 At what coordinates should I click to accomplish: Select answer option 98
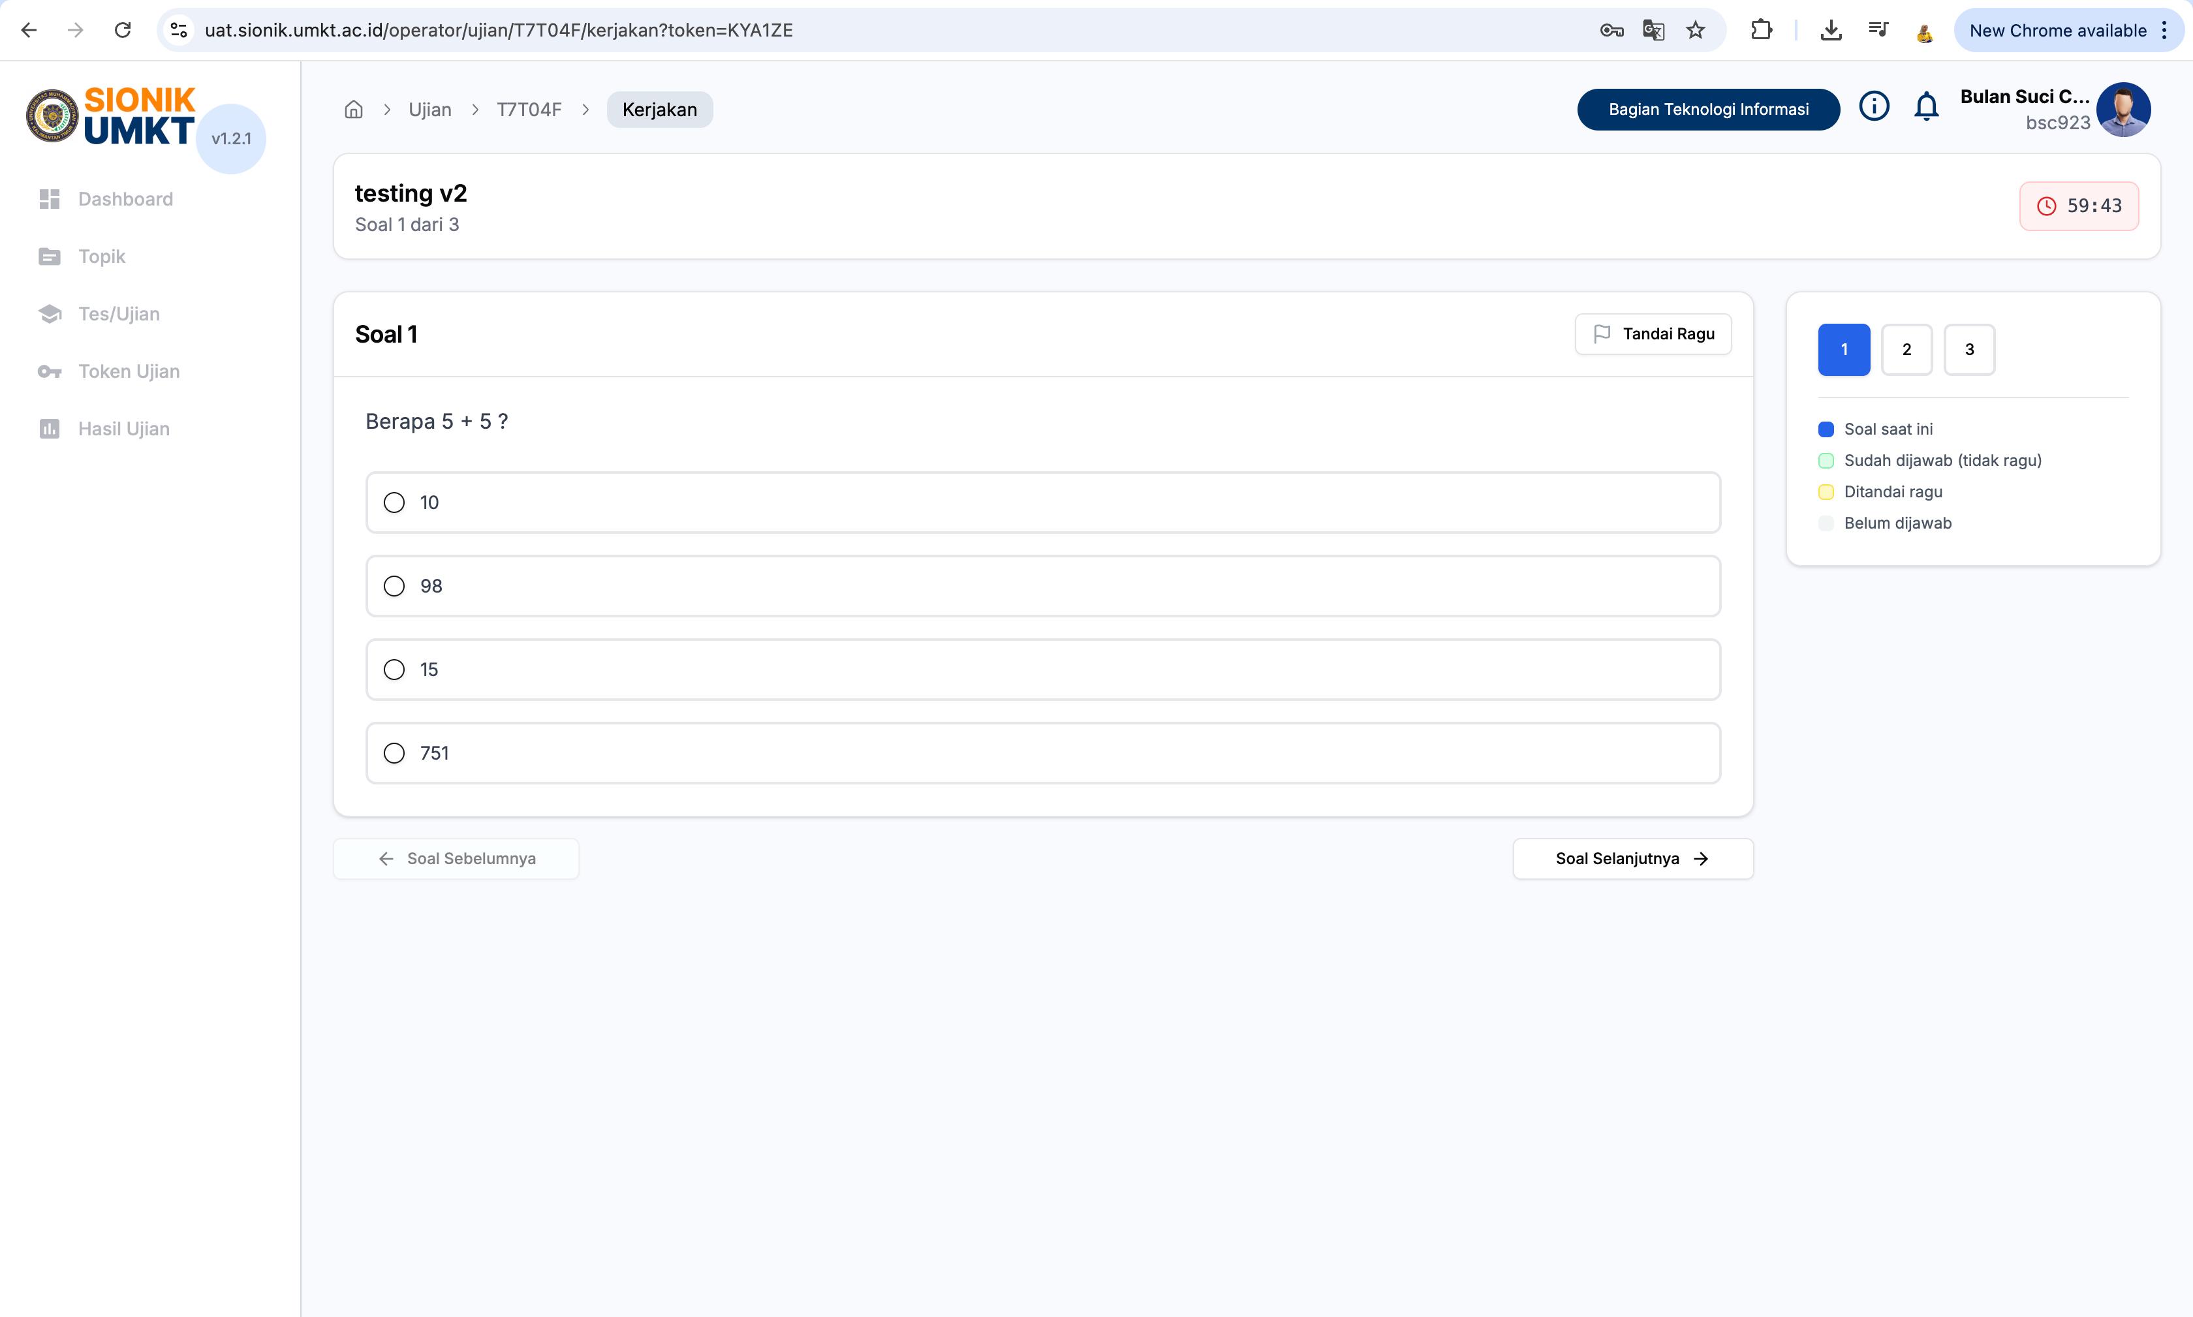coord(394,585)
